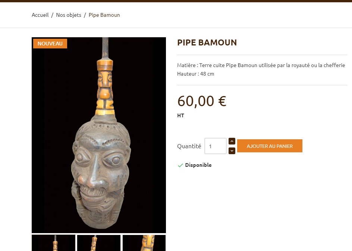Viewport: 352px width, 251px height.
Task: Open the large Bamoun pipe product image
Action: coord(99,142)
